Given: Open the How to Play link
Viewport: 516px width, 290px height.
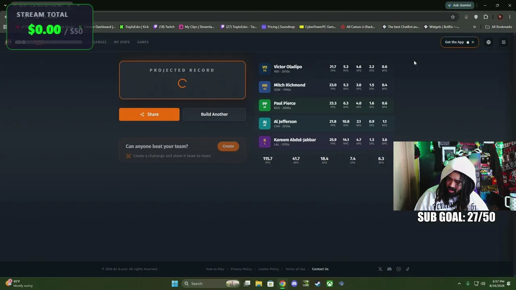Looking at the screenshot, I should [x=215, y=269].
